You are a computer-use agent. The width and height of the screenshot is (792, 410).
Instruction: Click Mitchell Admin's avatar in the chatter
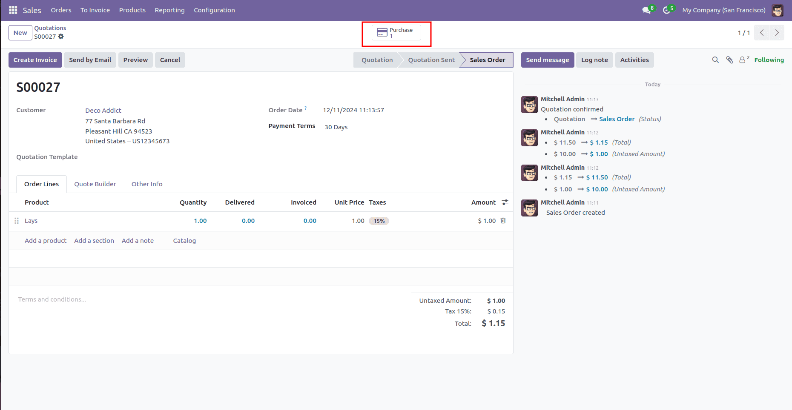(x=529, y=105)
